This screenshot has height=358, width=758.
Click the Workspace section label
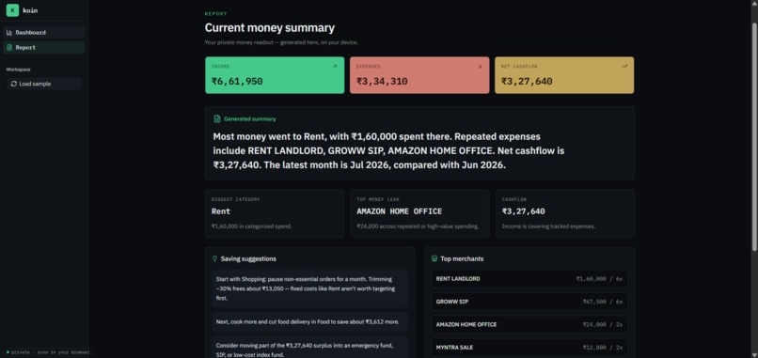point(19,70)
